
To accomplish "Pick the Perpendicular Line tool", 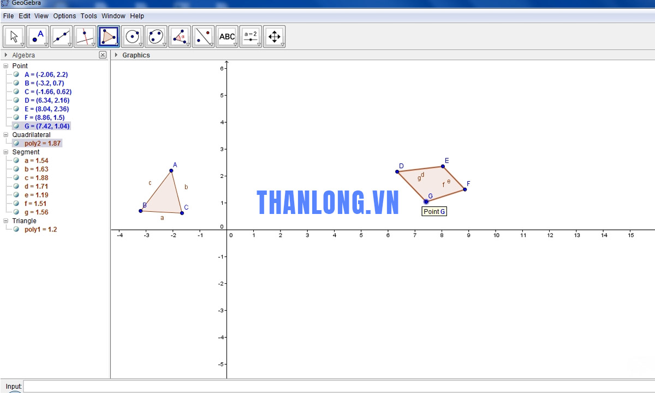I will click(x=85, y=37).
